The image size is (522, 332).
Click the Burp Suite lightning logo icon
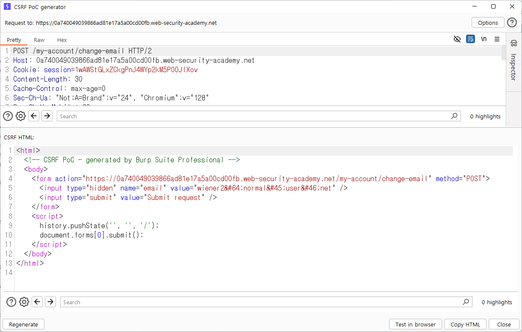(x=7, y=7)
